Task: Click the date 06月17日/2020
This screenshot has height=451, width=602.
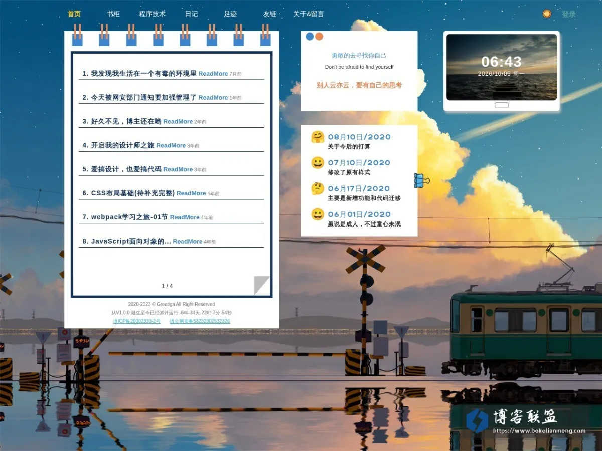Action: pyautogui.click(x=359, y=189)
